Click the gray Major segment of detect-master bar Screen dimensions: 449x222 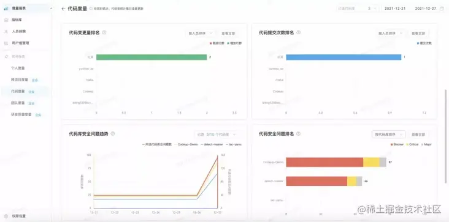click(x=359, y=181)
